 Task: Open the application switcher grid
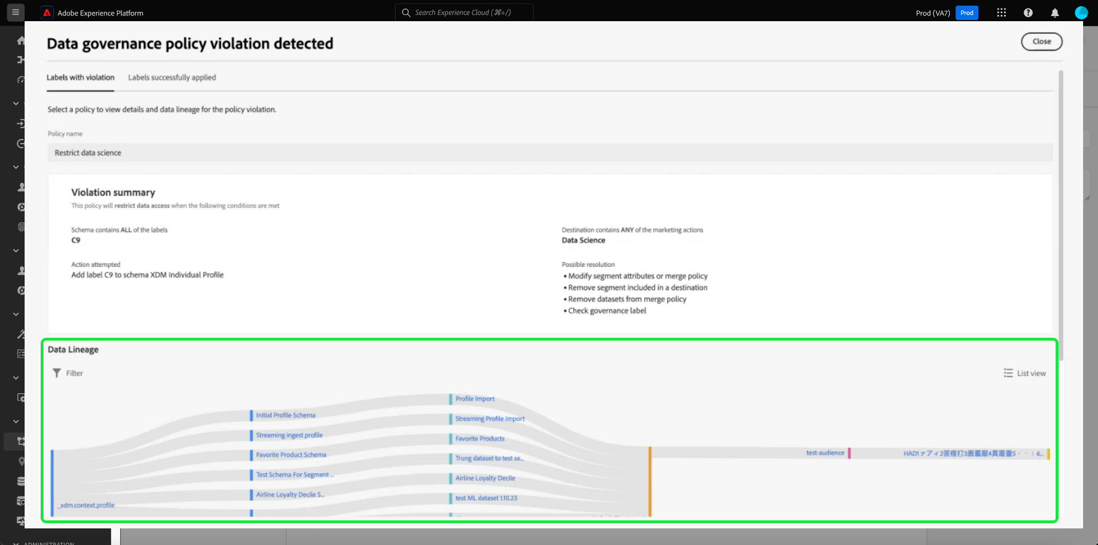tap(1001, 13)
